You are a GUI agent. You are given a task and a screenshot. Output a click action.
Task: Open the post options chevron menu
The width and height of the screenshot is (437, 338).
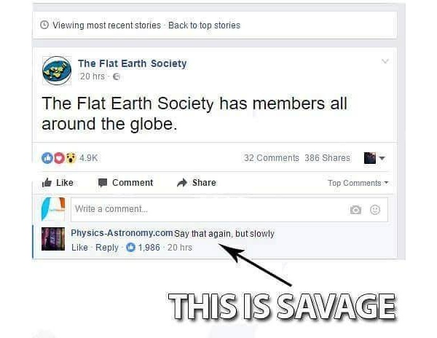[x=385, y=61]
